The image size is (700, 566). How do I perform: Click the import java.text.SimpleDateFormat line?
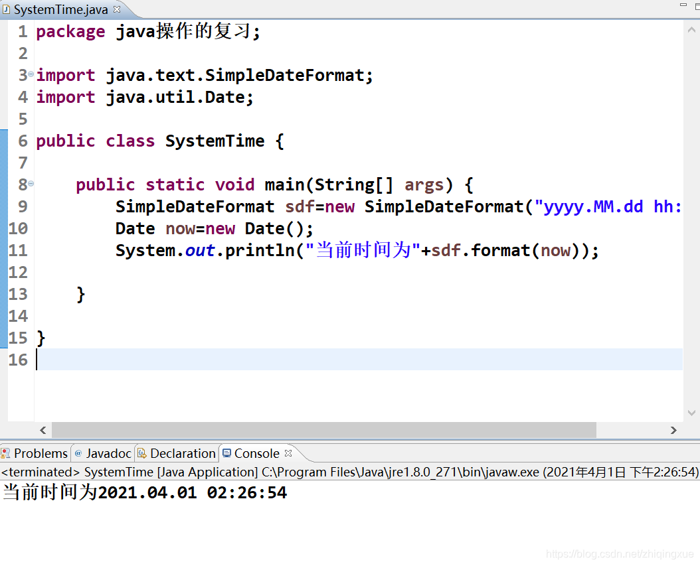point(205,76)
